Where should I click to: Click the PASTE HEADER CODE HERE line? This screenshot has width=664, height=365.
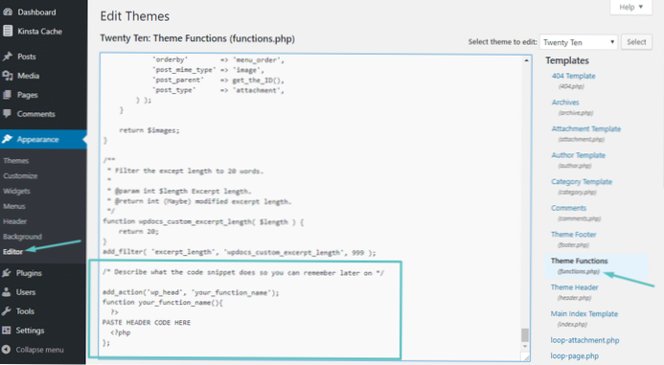click(146, 322)
